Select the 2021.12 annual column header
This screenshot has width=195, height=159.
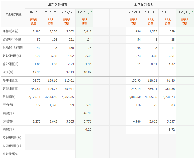click(50, 12)
